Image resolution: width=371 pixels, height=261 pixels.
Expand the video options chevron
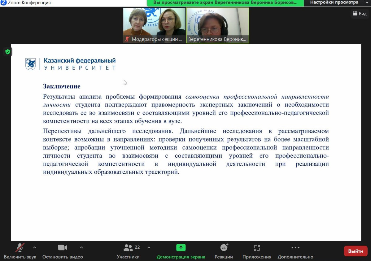(81, 247)
